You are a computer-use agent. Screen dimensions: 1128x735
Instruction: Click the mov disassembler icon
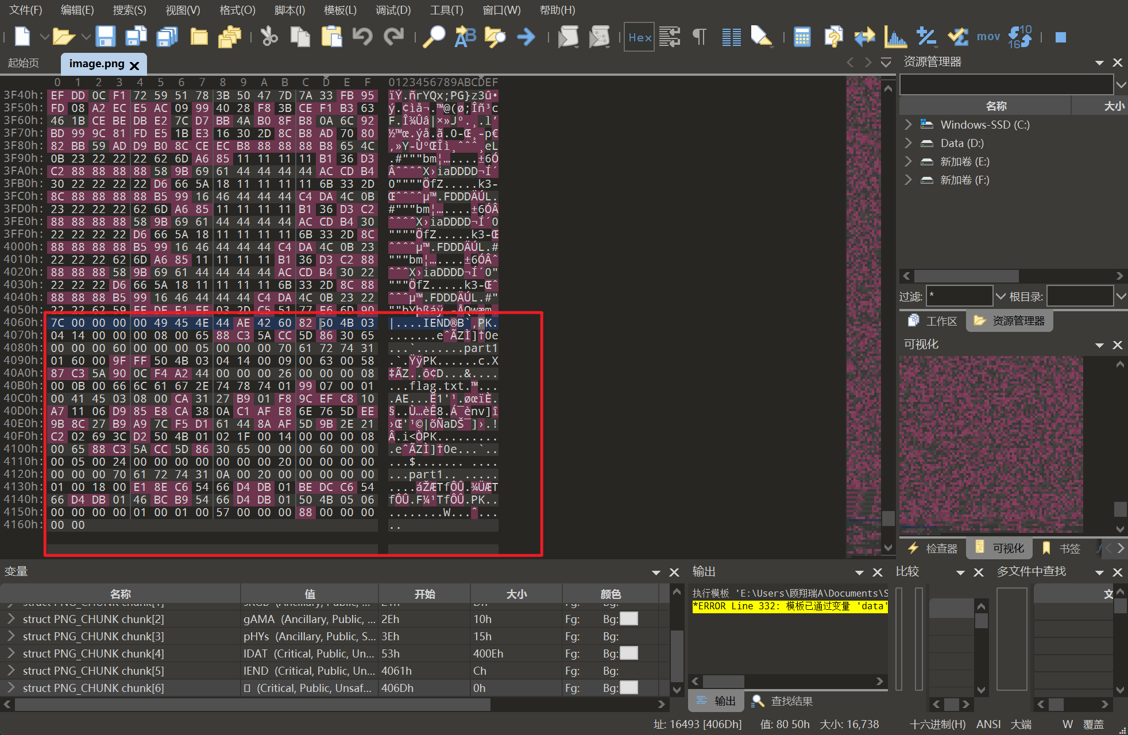click(988, 37)
